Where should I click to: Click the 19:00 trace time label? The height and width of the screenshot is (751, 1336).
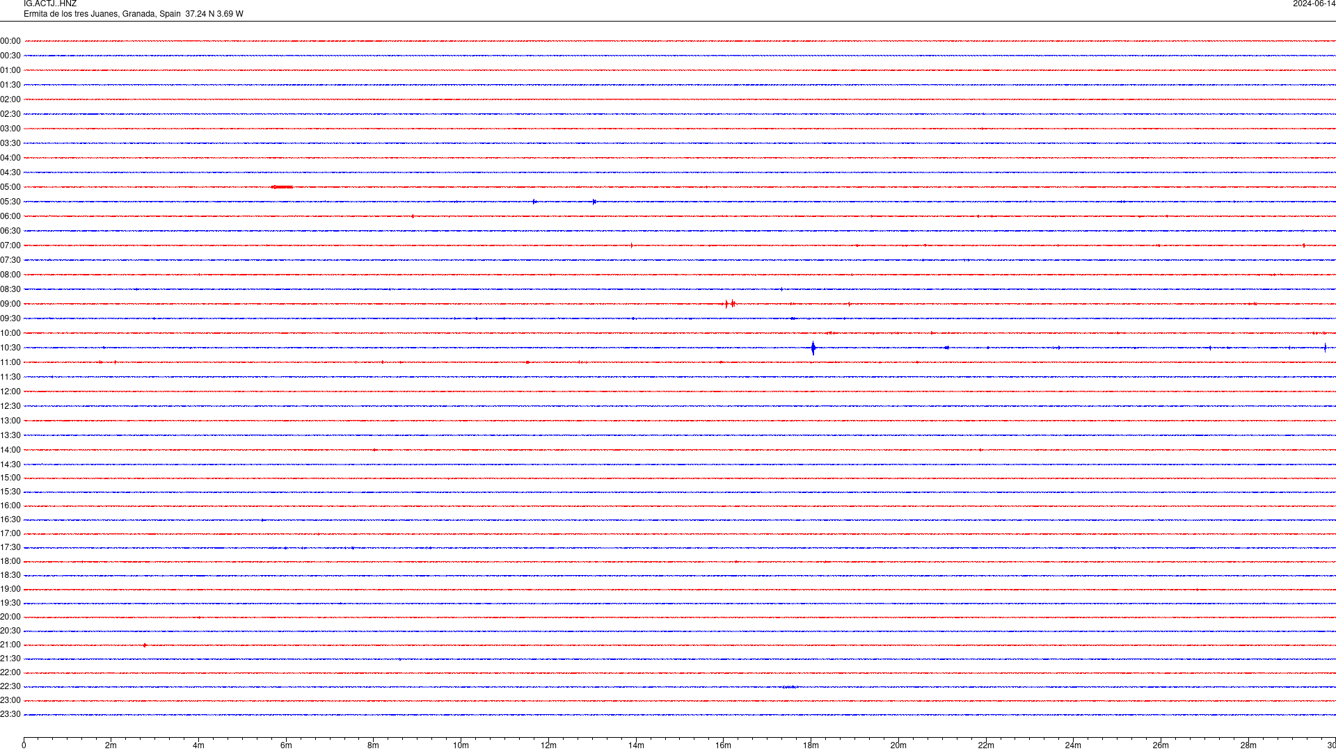tap(10, 589)
